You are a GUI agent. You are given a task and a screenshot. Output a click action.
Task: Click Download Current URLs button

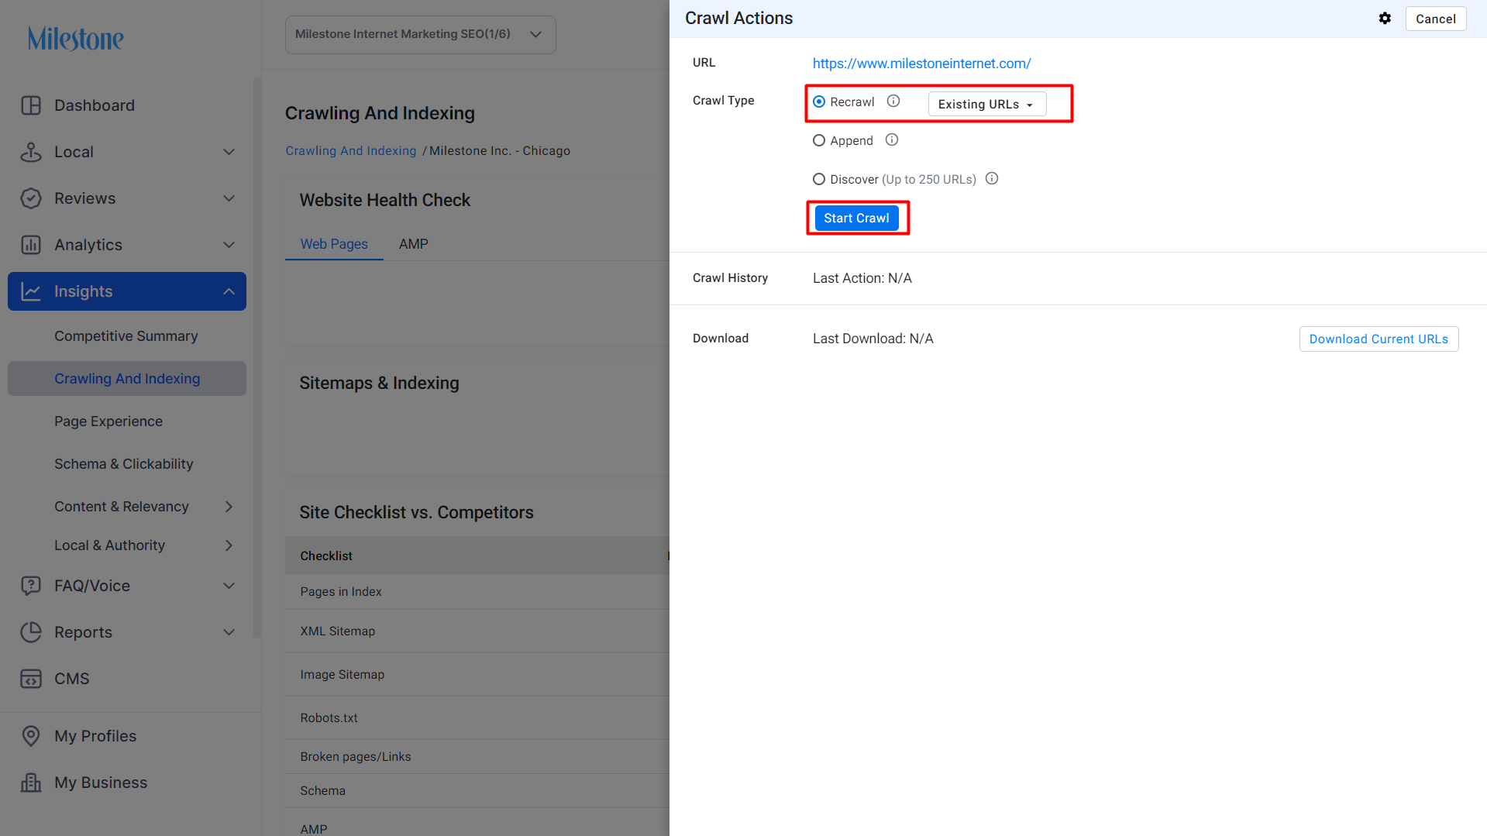point(1379,339)
